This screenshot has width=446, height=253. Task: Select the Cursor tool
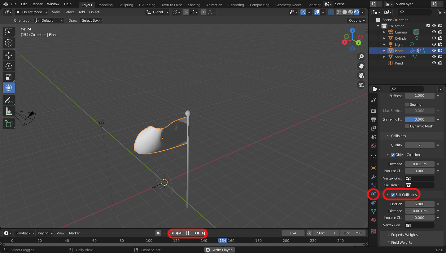tap(9, 43)
